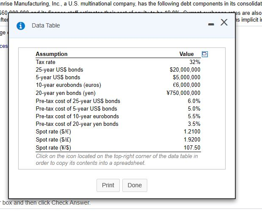The height and width of the screenshot is (211, 262).
Task: Click the 1.2100 spot rate value
Action: tap(192, 132)
